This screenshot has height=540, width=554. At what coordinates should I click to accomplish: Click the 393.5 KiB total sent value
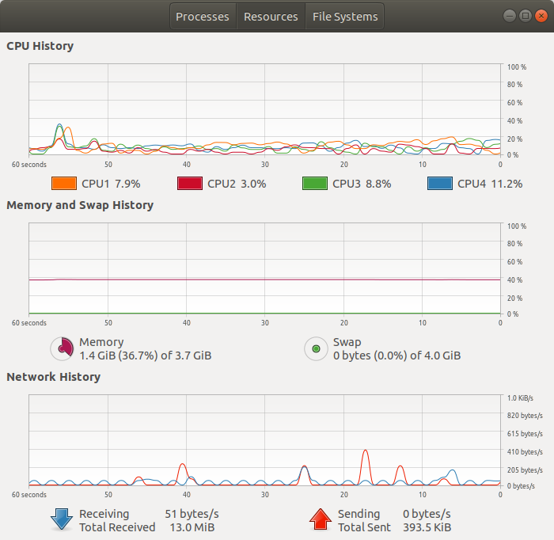[427, 527]
